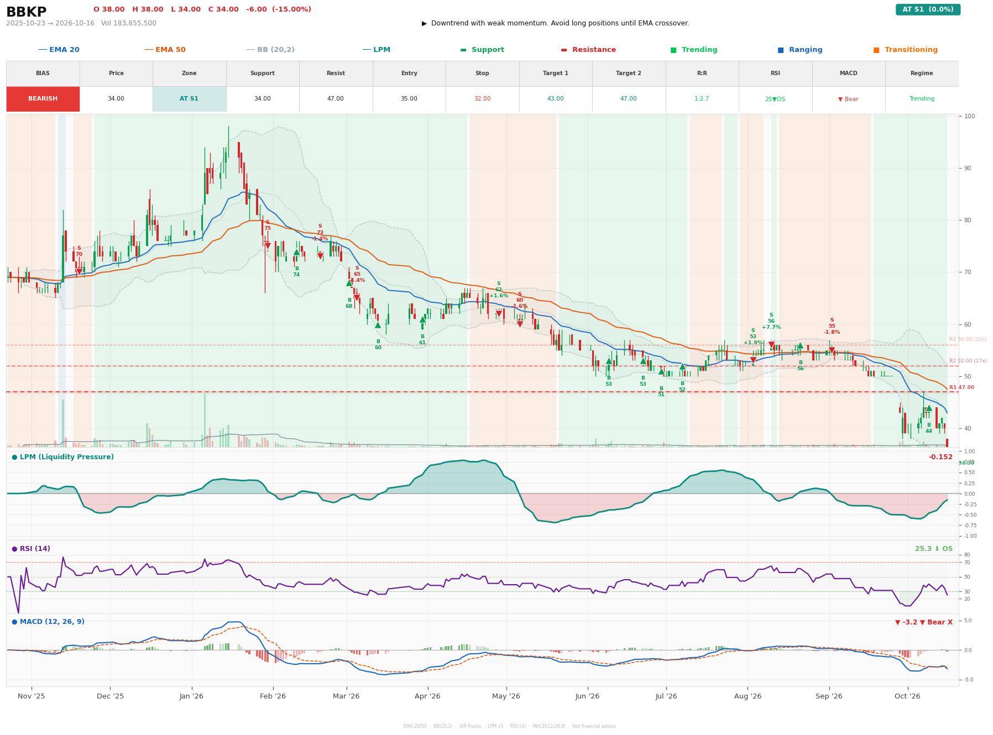Viewport: 993px width, 735px height.
Task: Click the R:R value 1:2.7
Action: coord(702,99)
